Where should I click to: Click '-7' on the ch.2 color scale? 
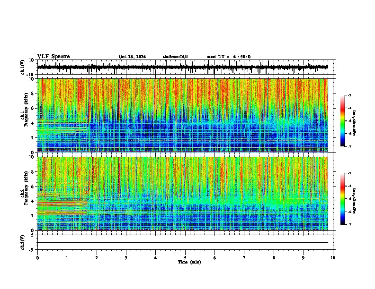[x=349, y=225]
